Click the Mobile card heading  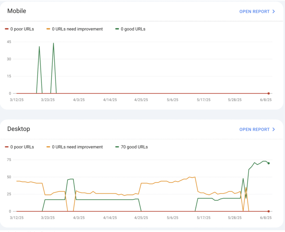click(17, 11)
